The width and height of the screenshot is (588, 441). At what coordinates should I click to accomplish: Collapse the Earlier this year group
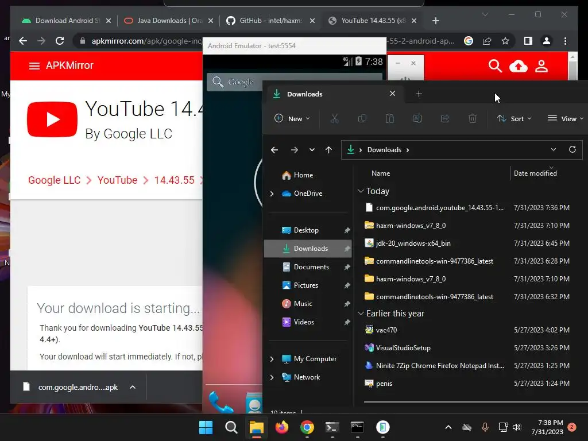[x=361, y=314]
